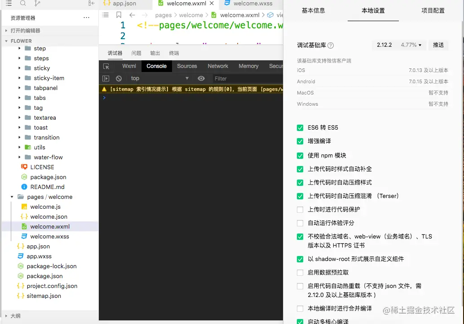Click the LICENSE file icon
464x324 pixels.
pos(24,167)
